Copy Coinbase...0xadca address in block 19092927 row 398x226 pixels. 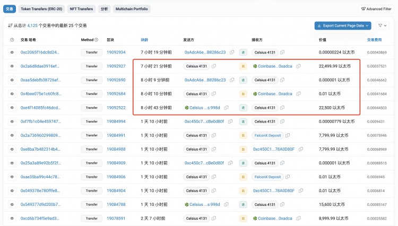pyautogui.click(x=298, y=66)
